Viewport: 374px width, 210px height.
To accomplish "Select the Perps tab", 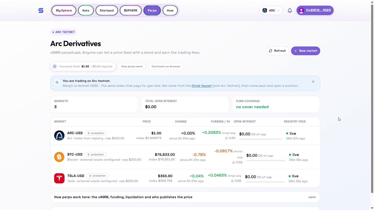I will (x=152, y=11).
